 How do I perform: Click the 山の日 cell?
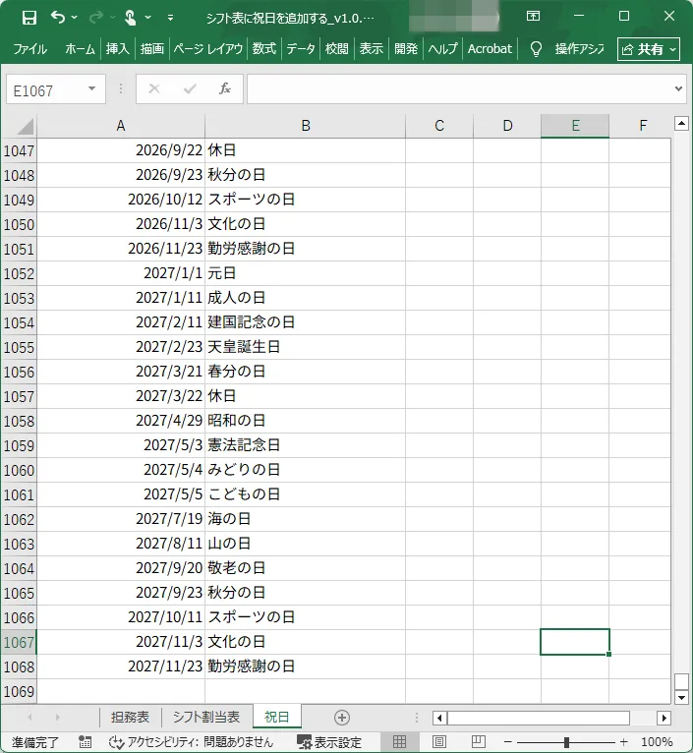pyautogui.click(x=306, y=544)
